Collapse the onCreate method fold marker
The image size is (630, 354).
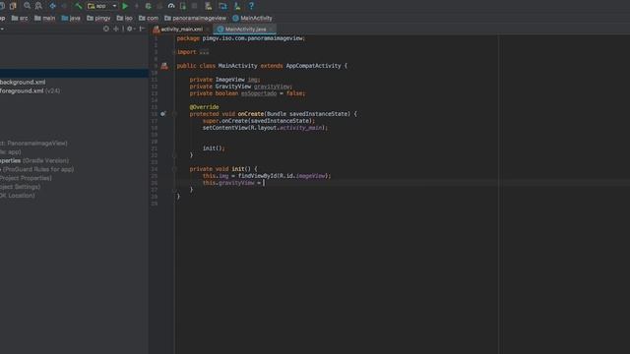coord(174,114)
